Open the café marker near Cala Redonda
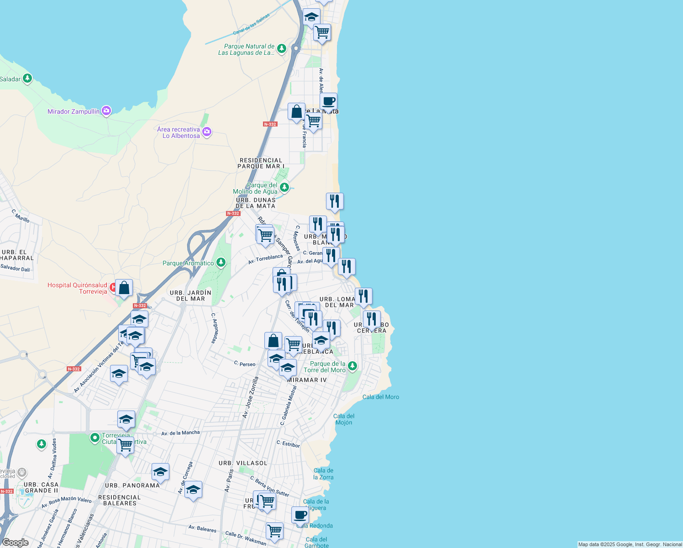Image resolution: width=683 pixels, height=548 pixels. pos(299,515)
